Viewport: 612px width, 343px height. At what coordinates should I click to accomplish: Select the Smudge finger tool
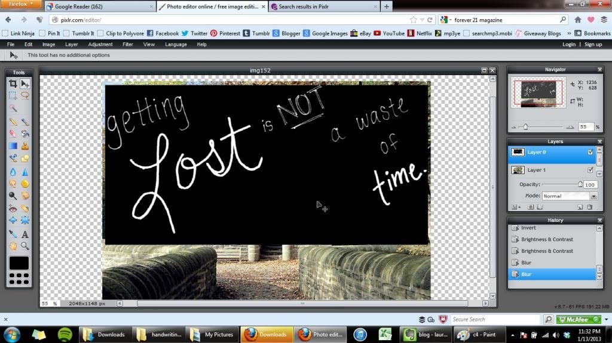point(13,184)
